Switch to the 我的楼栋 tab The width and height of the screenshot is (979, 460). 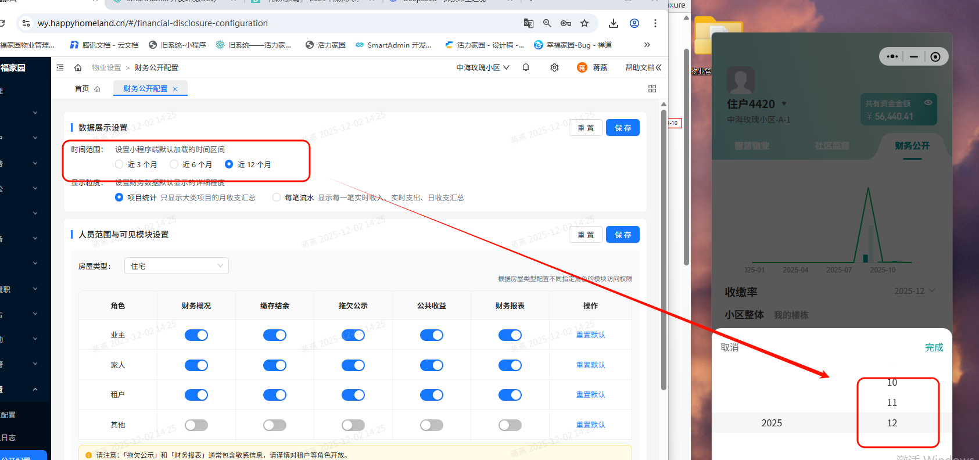791,315
